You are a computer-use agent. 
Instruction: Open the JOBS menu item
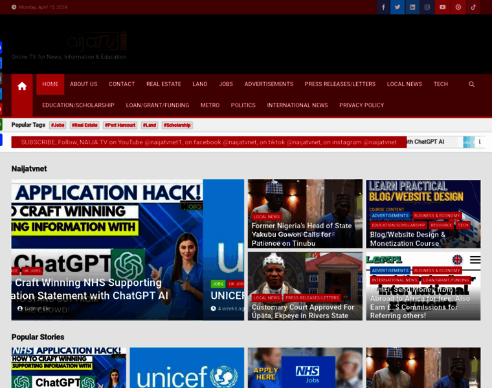(x=226, y=84)
